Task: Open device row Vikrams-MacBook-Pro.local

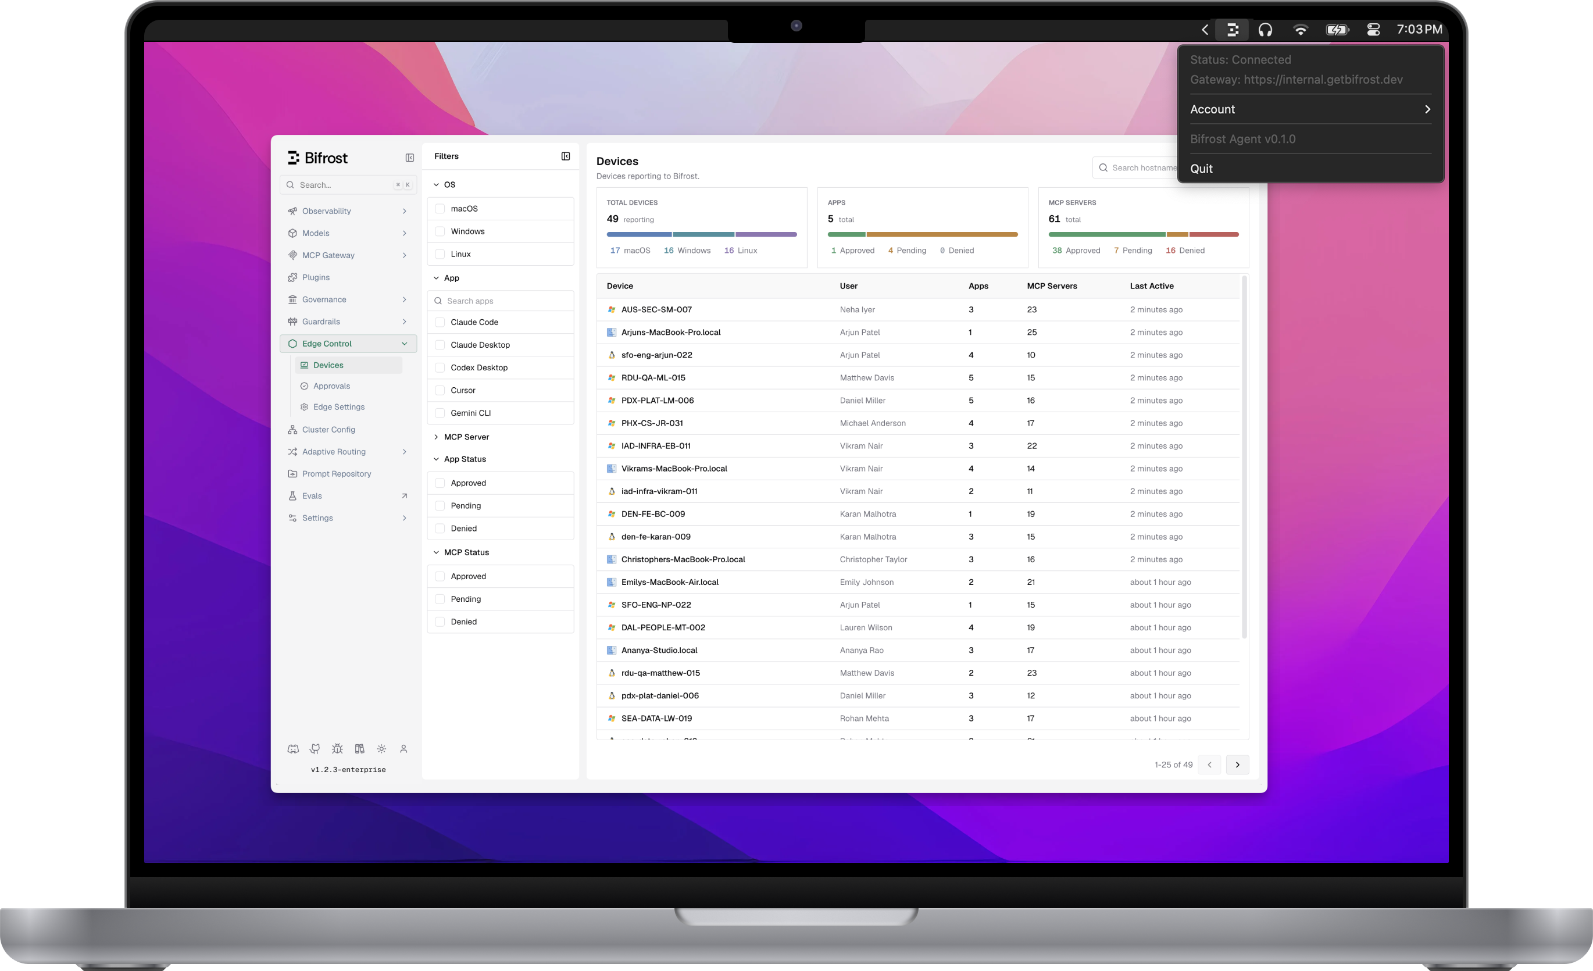Action: click(918, 469)
